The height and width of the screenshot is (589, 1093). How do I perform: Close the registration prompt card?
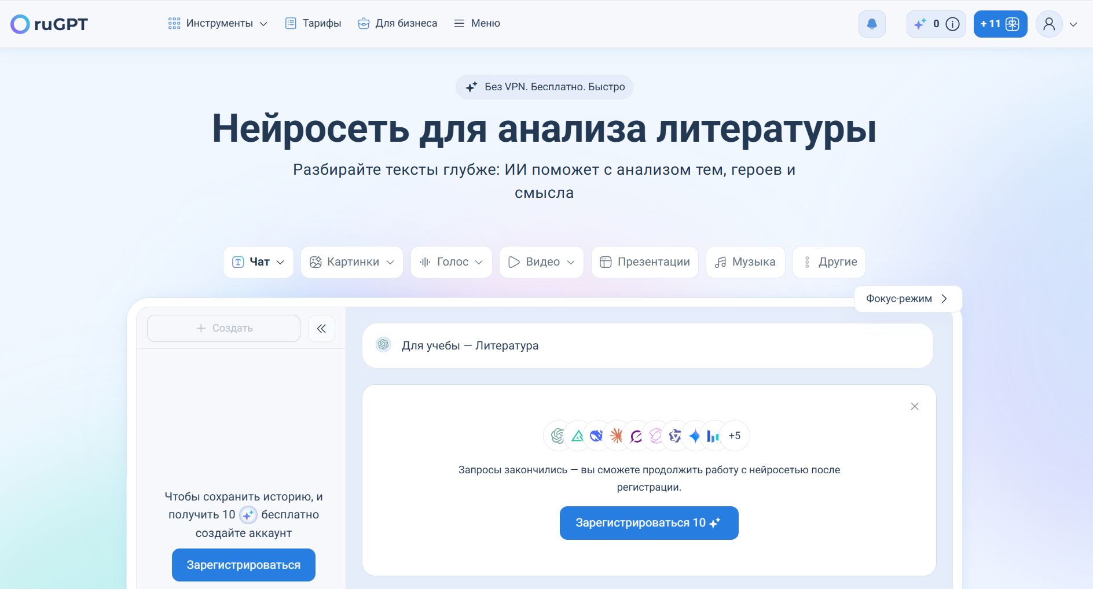click(915, 406)
